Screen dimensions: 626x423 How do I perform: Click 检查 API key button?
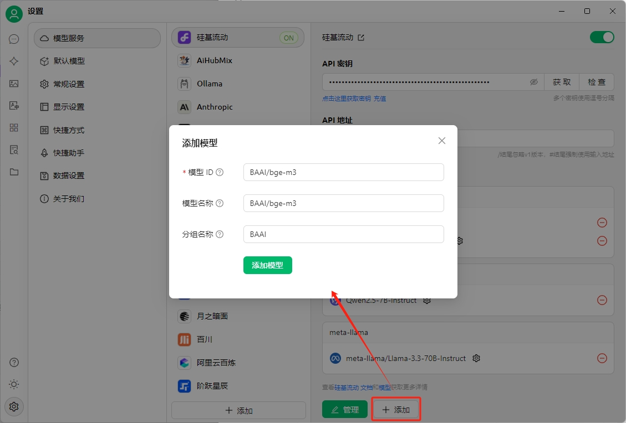point(597,82)
